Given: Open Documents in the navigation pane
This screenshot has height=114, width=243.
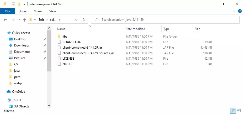Looking at the screenshot, I should click(x=22, y=52).
